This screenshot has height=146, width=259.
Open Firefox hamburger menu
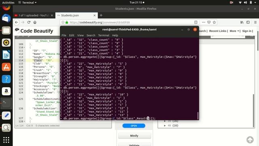(255, 22)
